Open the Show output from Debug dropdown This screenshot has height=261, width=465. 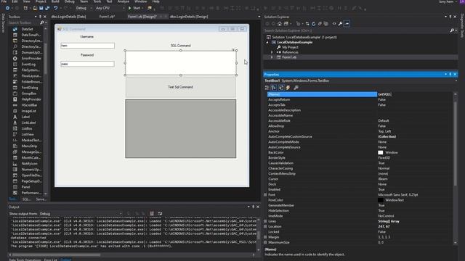pos(81,213)
